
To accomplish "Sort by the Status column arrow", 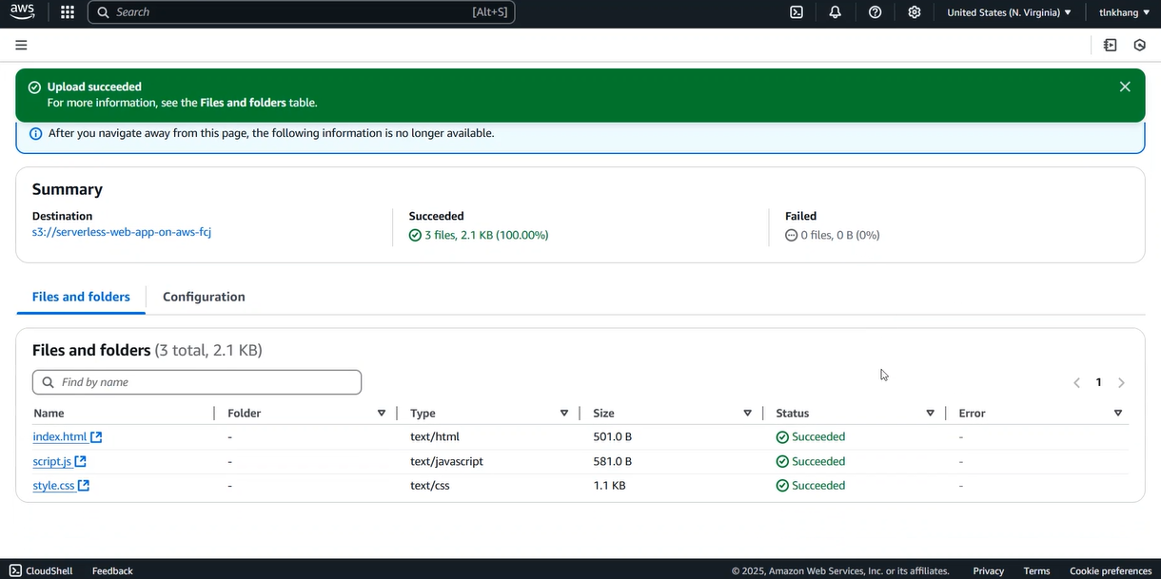I will (x=930, y=413).
